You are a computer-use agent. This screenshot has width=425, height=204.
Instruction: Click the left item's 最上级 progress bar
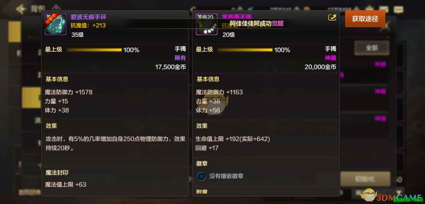(94, 50)
